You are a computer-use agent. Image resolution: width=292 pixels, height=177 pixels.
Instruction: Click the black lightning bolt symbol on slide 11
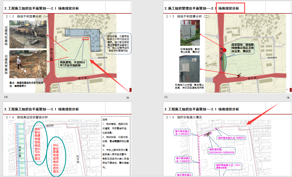[239, 75]
